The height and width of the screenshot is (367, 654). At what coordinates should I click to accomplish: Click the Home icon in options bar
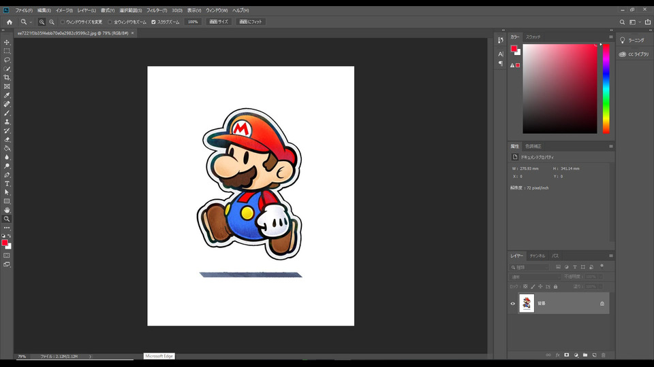[9, 22]
